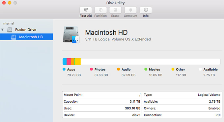Click the Available 2.75 TB table value

(x=214, y=102)
